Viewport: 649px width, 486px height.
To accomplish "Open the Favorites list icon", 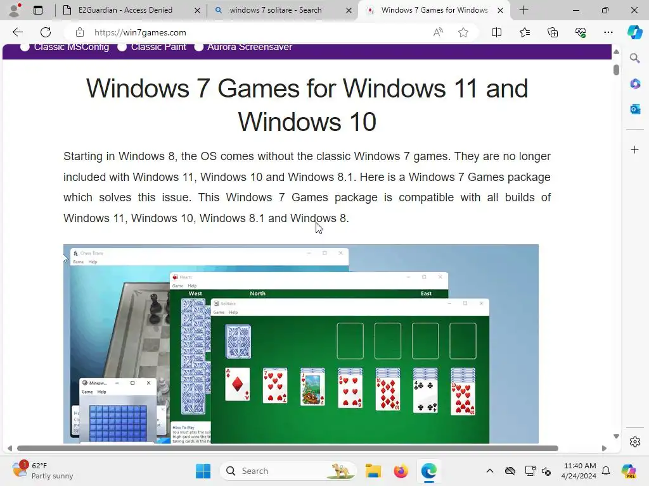I will 524,32.
